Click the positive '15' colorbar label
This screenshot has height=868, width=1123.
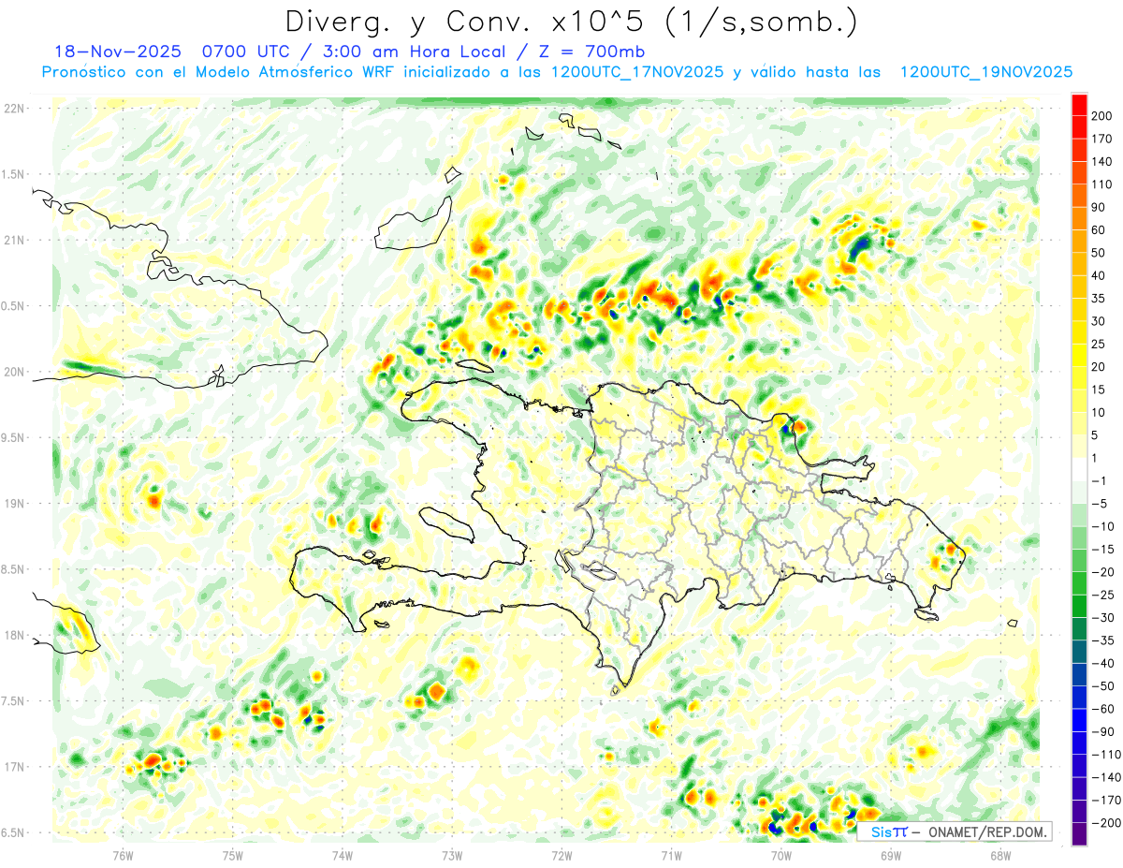click(1099, 390)
